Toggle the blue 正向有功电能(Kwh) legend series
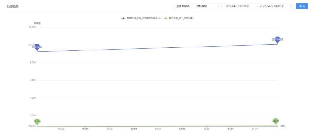331x140 pixels. click(x=142, y=18)
